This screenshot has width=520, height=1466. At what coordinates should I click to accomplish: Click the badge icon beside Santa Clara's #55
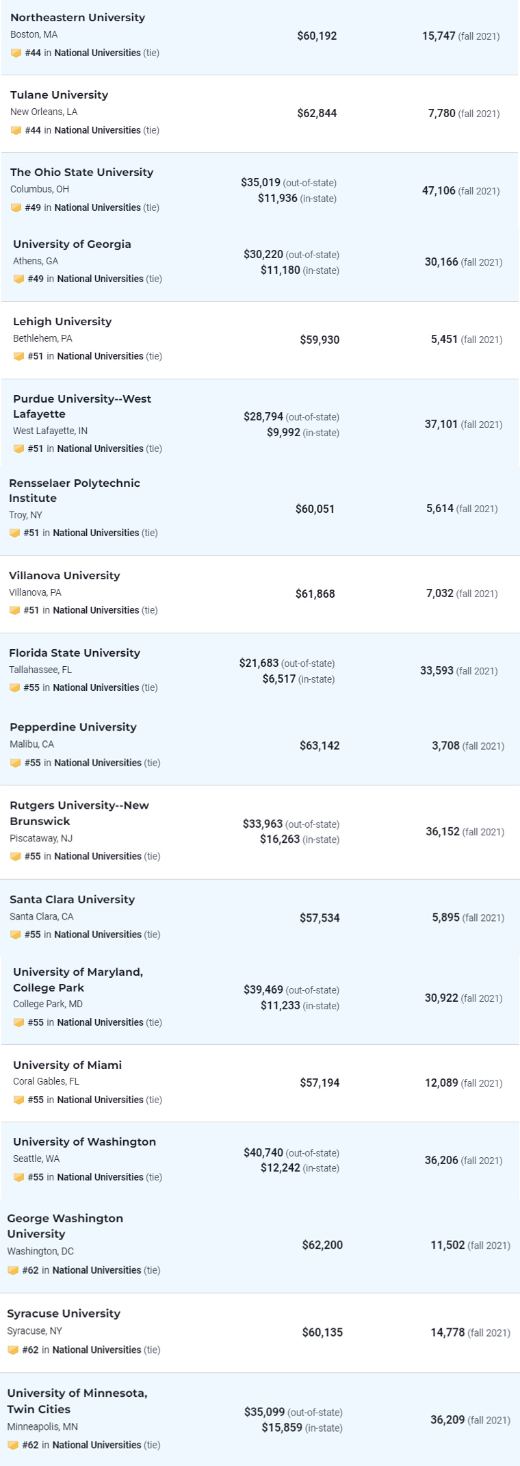click(16, 935)
